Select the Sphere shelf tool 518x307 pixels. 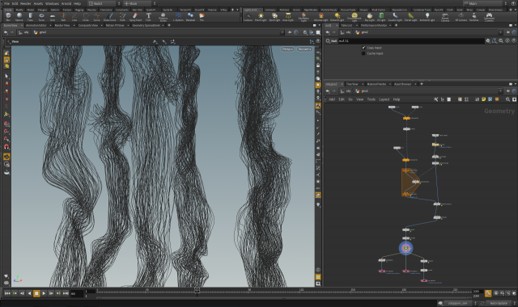[x=19, y=16]
